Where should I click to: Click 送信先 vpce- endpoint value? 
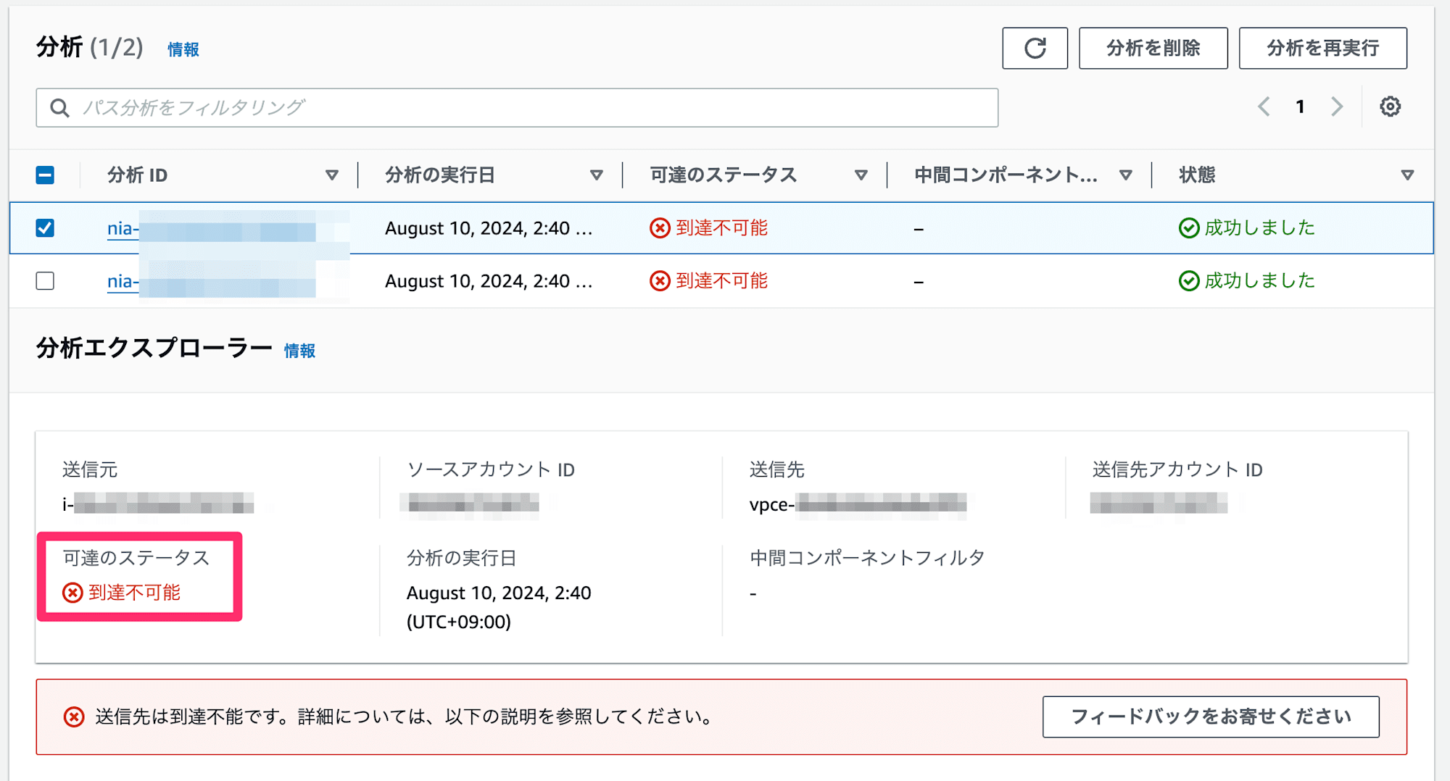click(x=858, y=504)
